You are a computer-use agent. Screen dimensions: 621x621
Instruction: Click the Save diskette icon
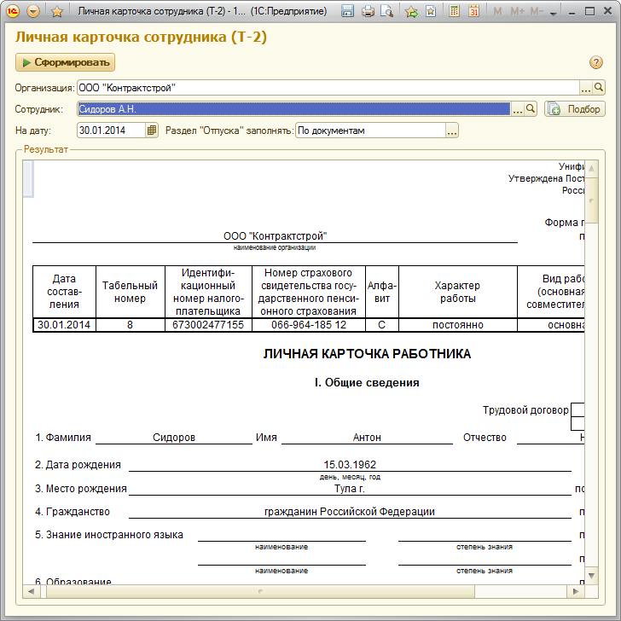tap(347, 11)
